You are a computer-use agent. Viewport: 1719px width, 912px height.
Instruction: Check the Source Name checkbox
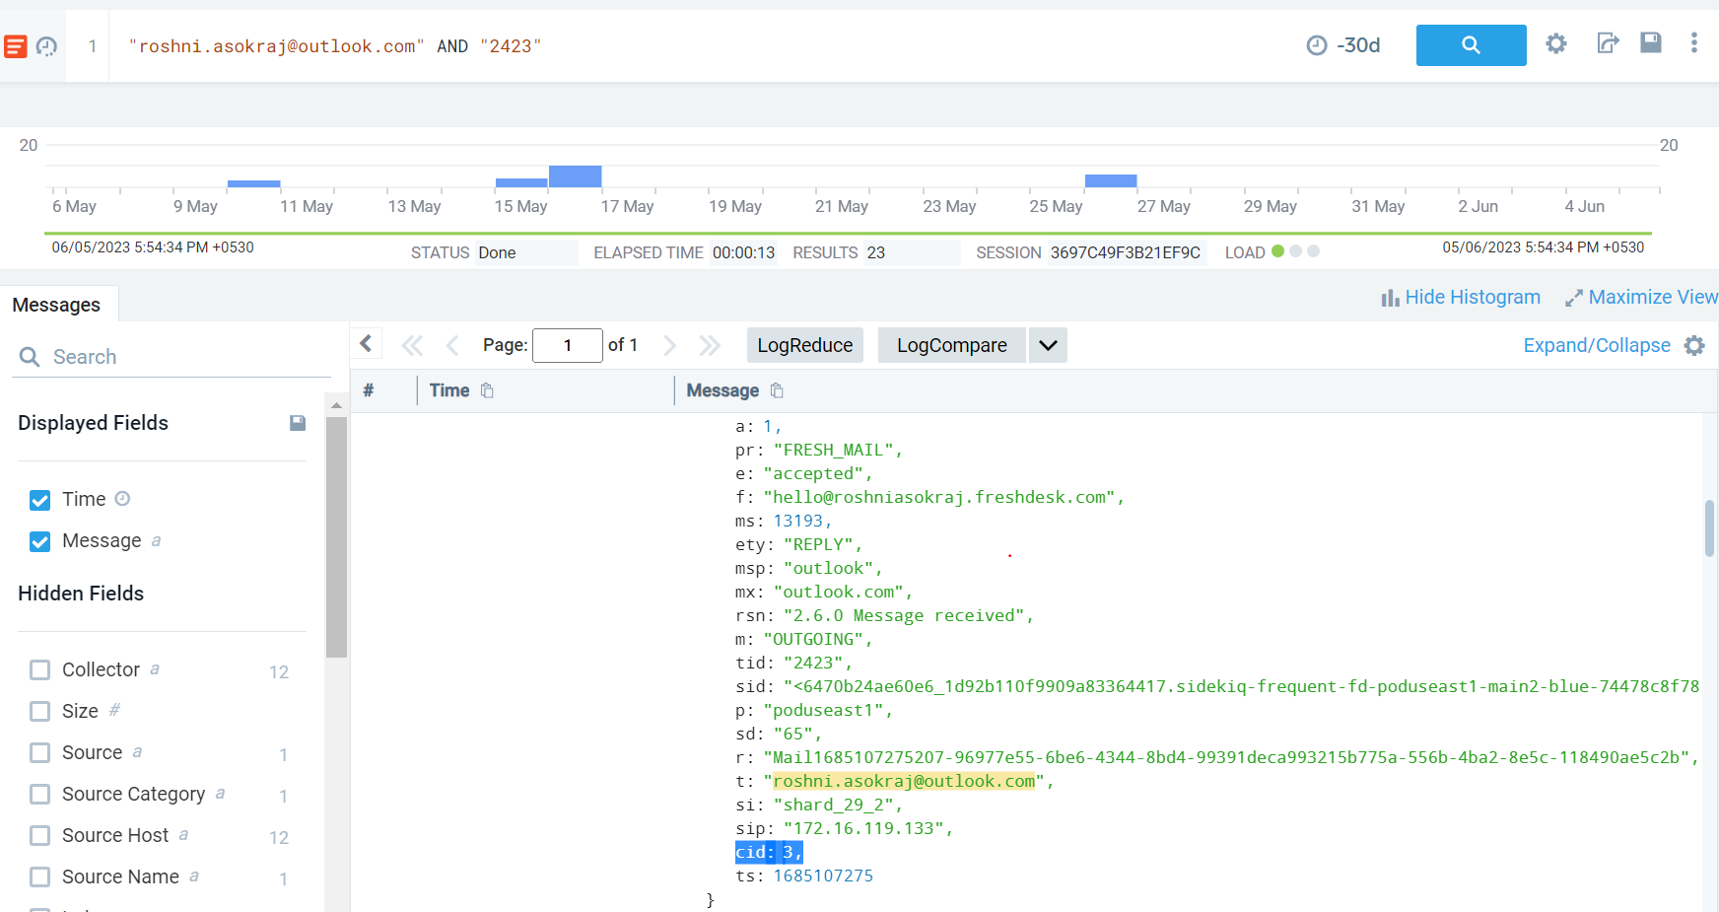(x=39, y=877)
